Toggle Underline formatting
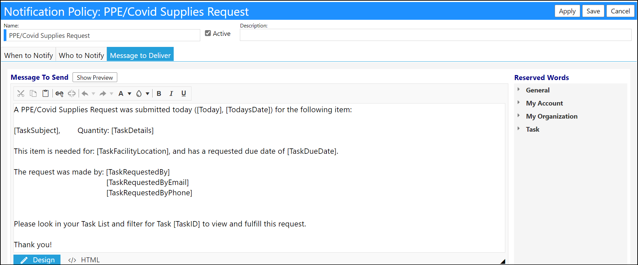 (x=183, y=93)
